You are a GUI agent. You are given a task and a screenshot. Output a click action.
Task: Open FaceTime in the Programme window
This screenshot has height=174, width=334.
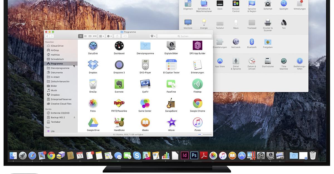pyautogui.click(x=171, y=84)
